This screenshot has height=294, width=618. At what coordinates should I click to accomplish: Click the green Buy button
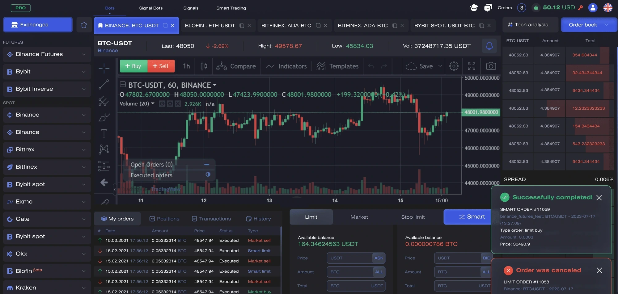pyautogui.click(x=133, y=66)
